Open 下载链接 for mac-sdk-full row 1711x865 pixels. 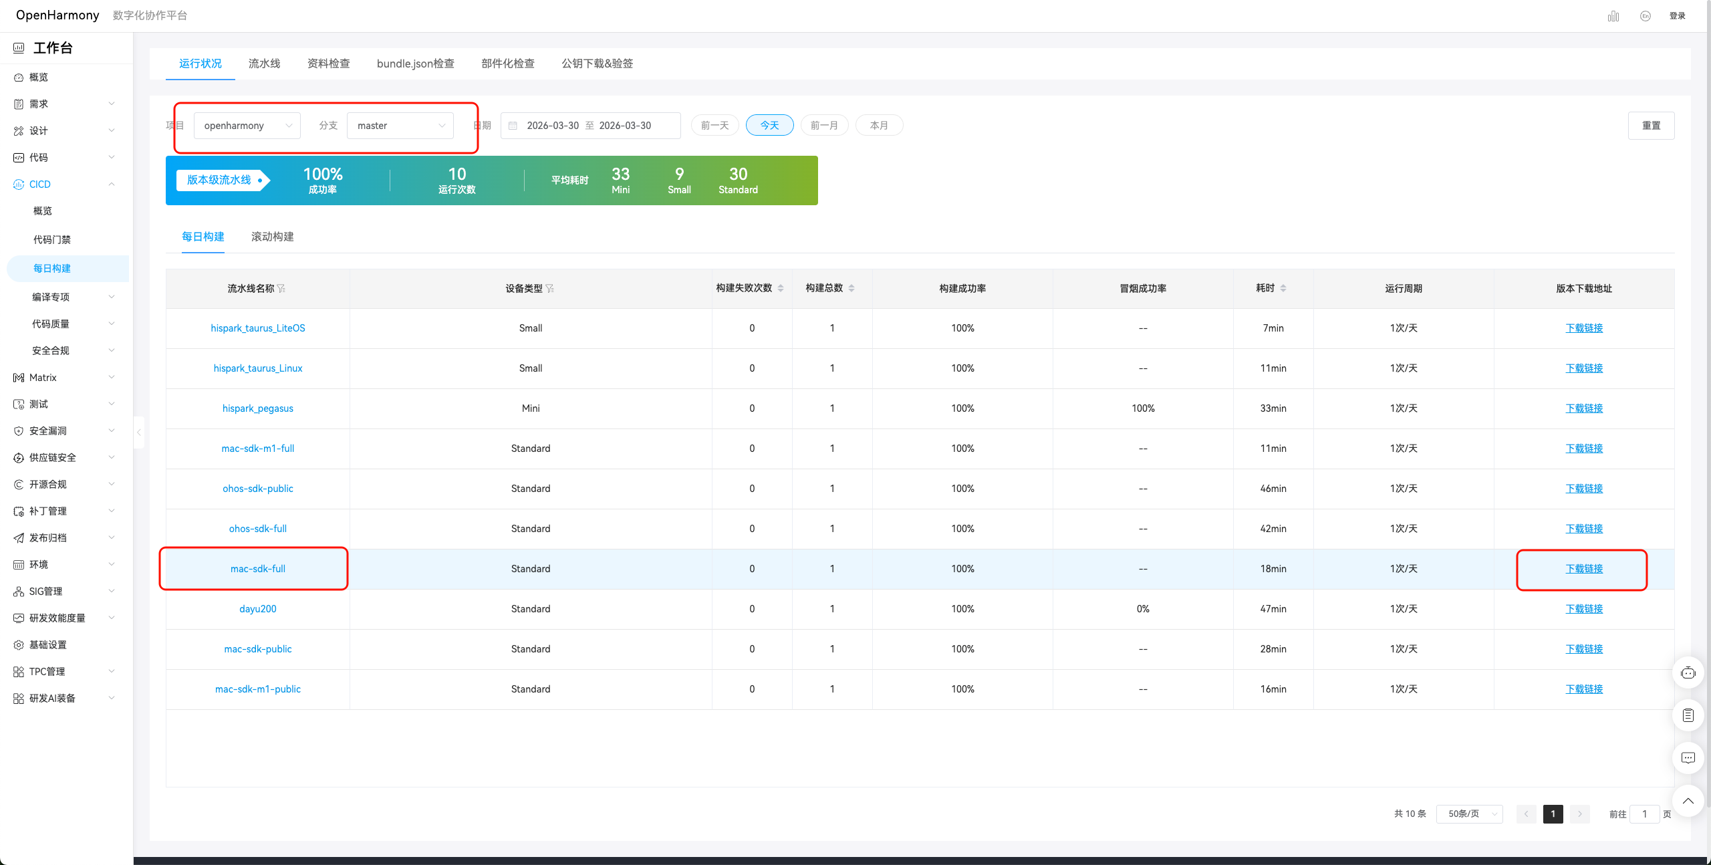click(x=1584, y=569)
